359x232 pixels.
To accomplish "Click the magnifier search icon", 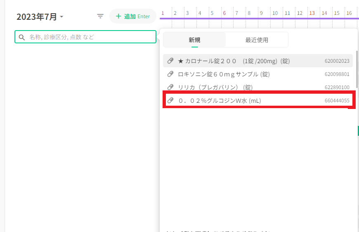I will [x=22, y=37].
